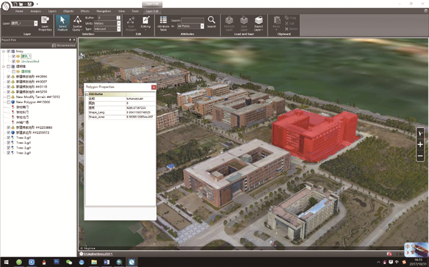429x267 pixels.
Task: Switch to the Analysis ribbon tab
Action: tap(36, 11)
